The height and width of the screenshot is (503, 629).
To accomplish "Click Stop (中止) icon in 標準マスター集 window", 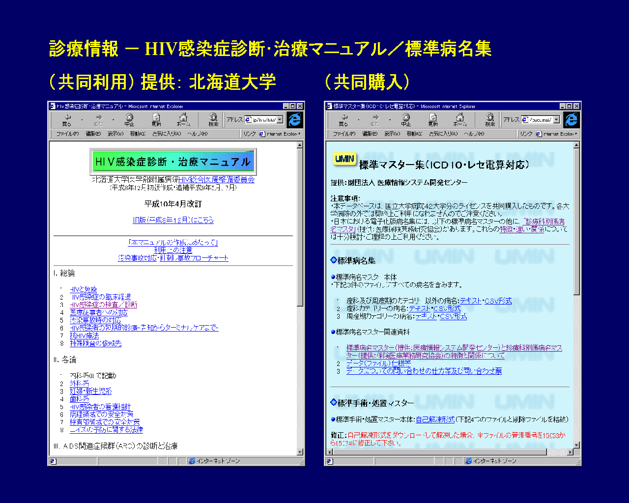I will coord(406,119).
